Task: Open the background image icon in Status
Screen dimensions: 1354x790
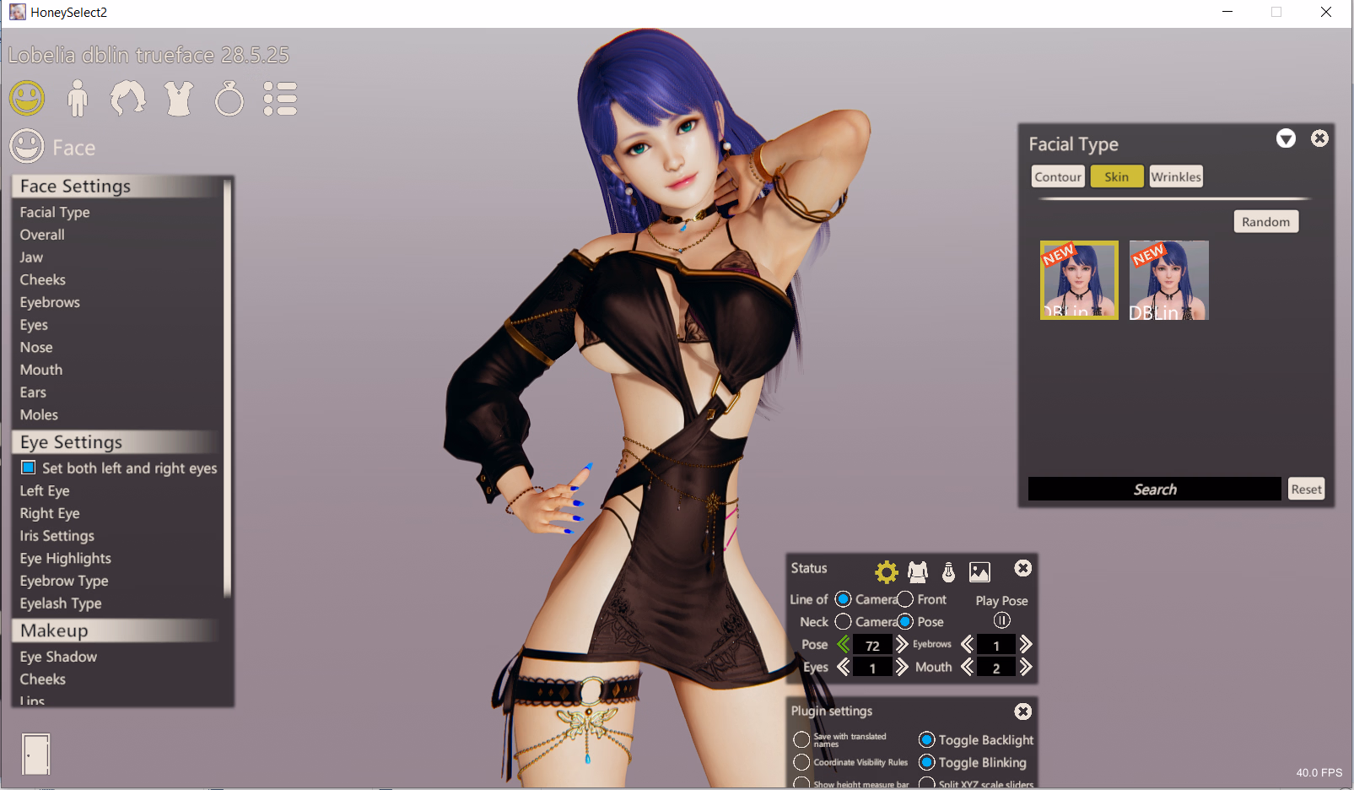Action: [x=979, y=572]
